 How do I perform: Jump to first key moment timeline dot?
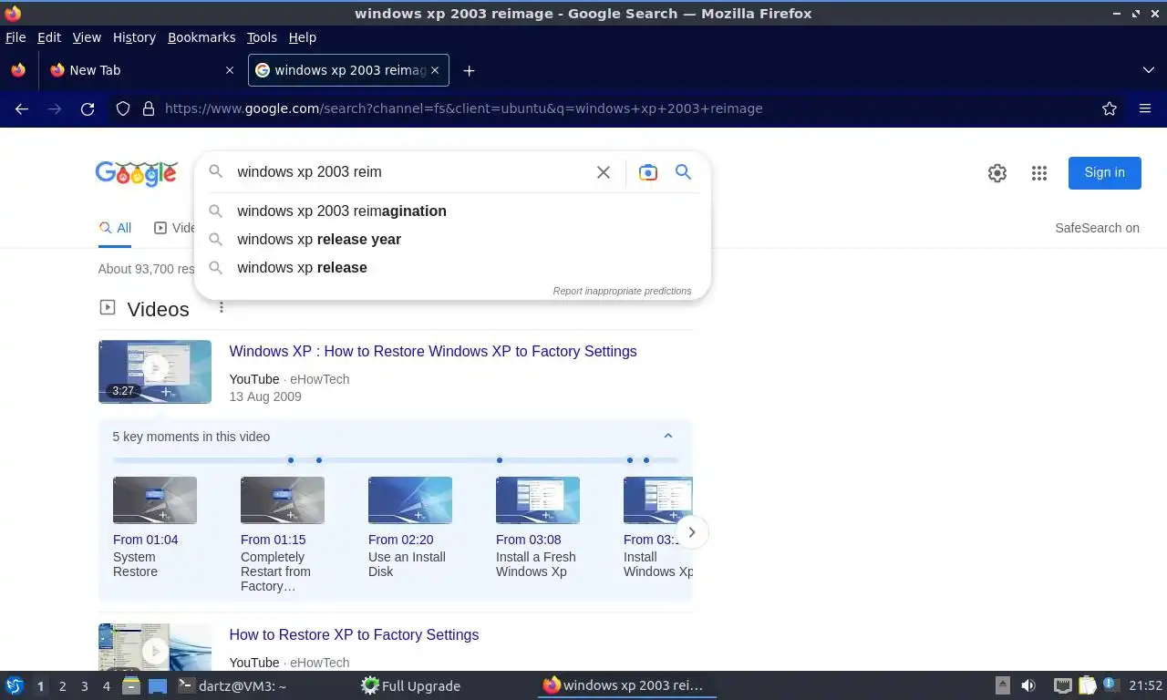pos(291,460)
